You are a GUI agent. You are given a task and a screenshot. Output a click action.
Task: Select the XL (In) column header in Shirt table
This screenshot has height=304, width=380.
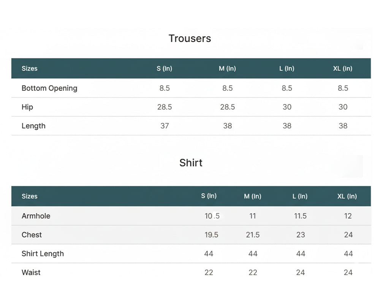click(347, 196)
